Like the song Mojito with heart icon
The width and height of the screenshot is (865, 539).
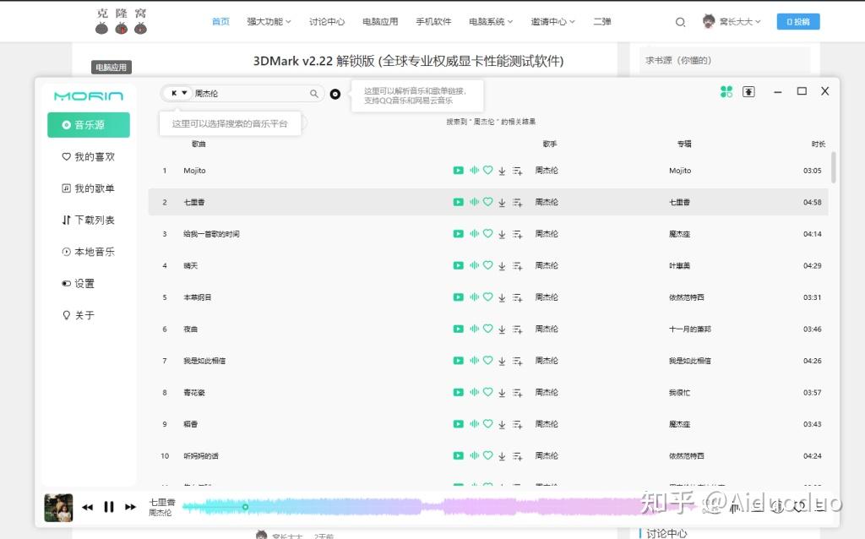487,170
